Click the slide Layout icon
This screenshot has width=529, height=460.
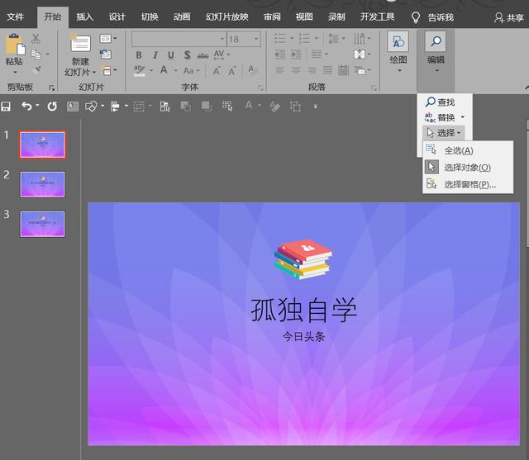point(106,39)
